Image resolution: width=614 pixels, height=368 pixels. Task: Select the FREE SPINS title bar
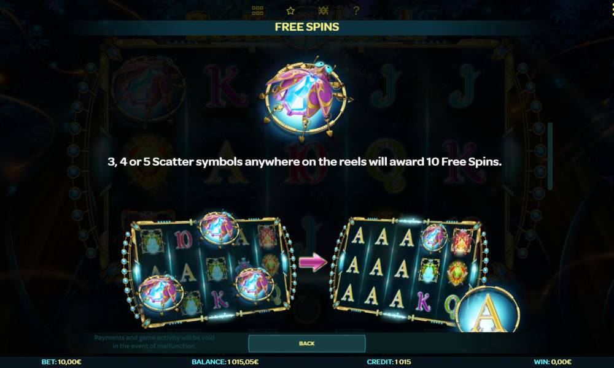pyautogui.click(x=307, y=27)
